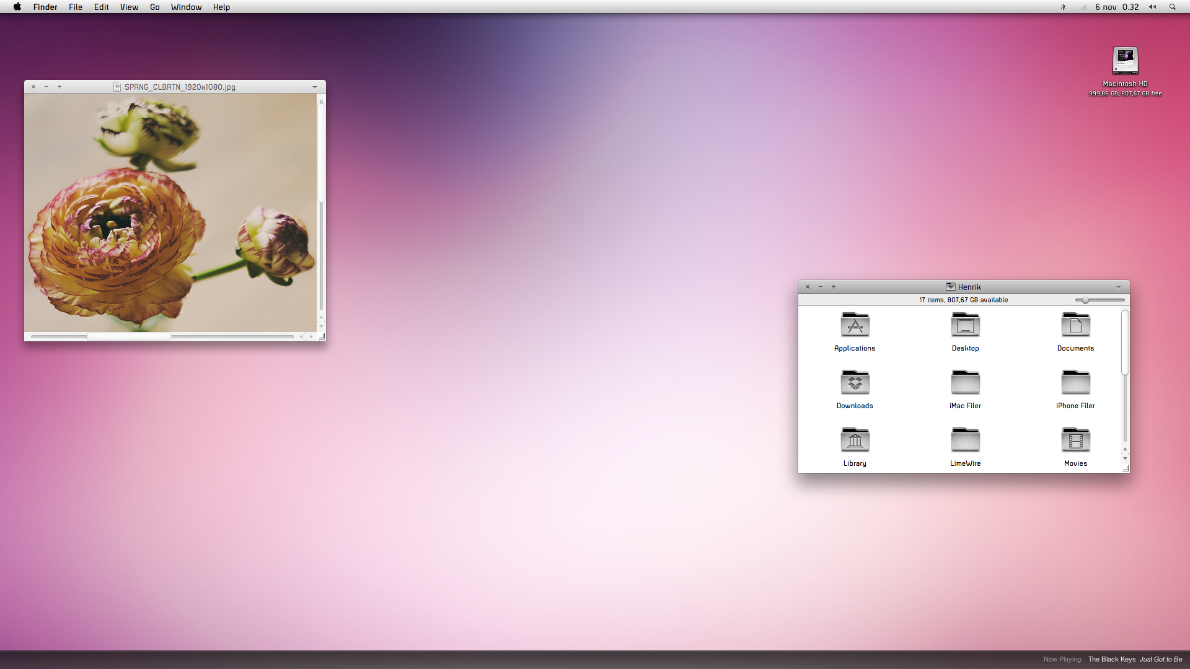The width and height of the screenshot is (1190, 669).
Task: Click the flower image in preview window
Action: point(170,212)
